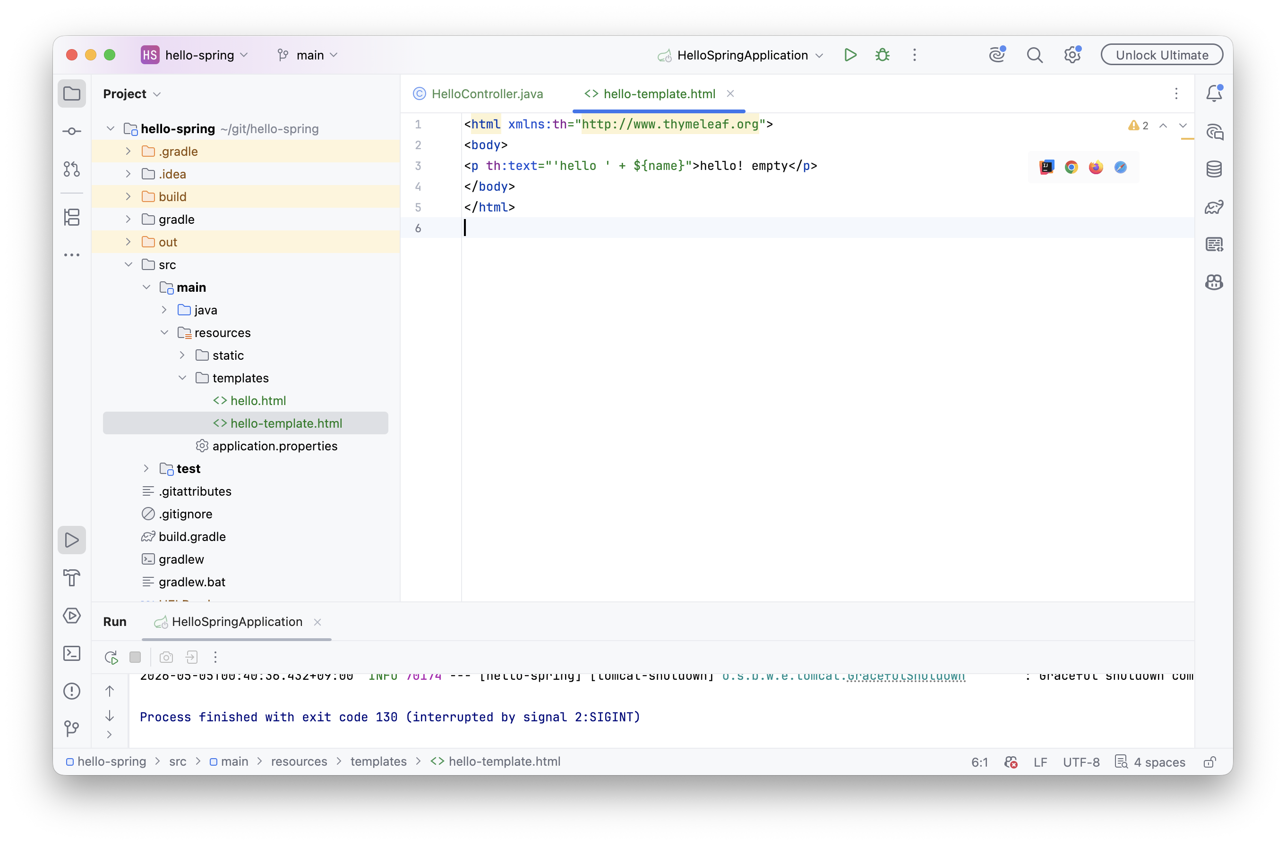Open the Terminal tool window
1286x845 pixels.
coord(71,653)
